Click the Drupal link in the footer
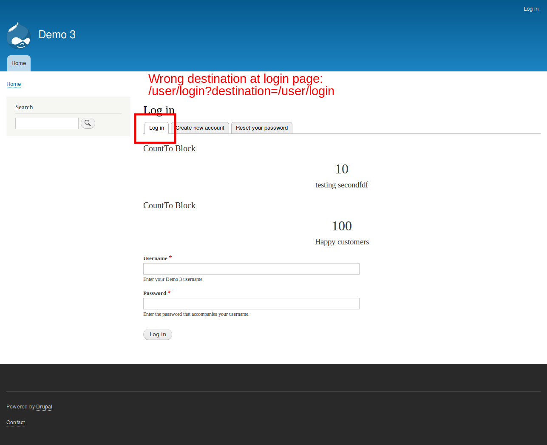Screen dimensions: 547x445 click(x=44, y=407)
